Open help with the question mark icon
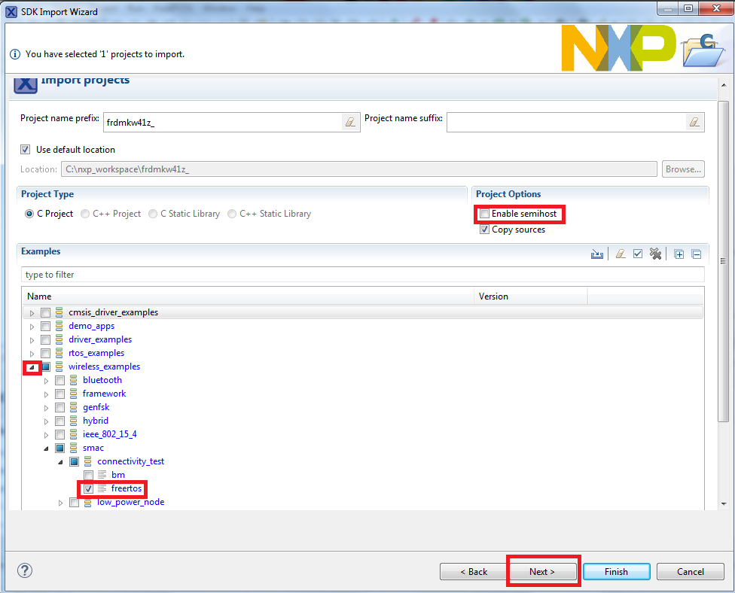Image resolution: width=735 pixels, height=593 pixels. 24,570
